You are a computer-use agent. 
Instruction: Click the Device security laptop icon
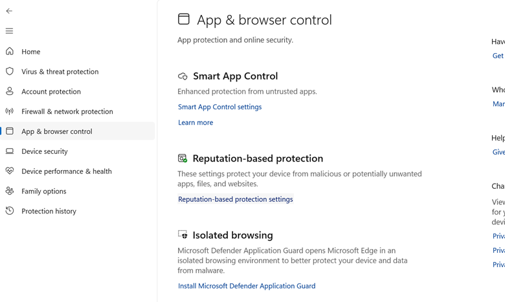point(10,151)
